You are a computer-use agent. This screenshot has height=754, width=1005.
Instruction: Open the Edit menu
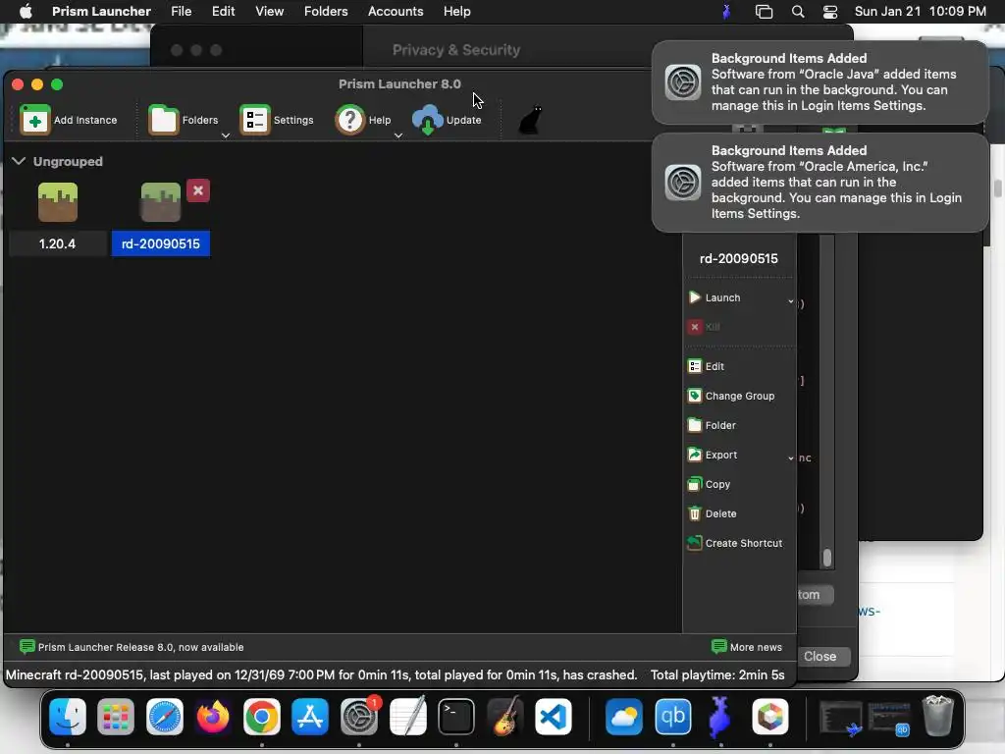pos(223,11)
